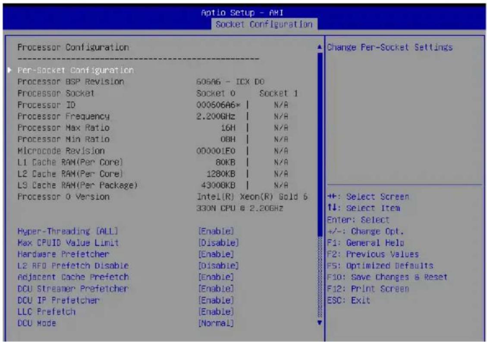
Task: Select the Max CPUID Value Limit label
Action: [68, 243]
